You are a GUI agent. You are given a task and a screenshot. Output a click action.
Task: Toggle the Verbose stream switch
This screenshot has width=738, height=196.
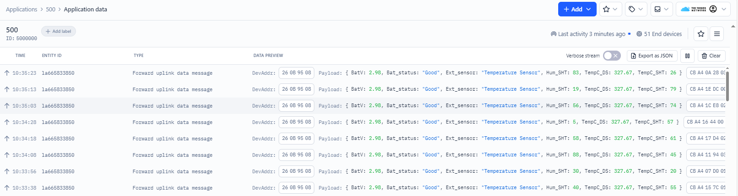(x=612, y=56)
